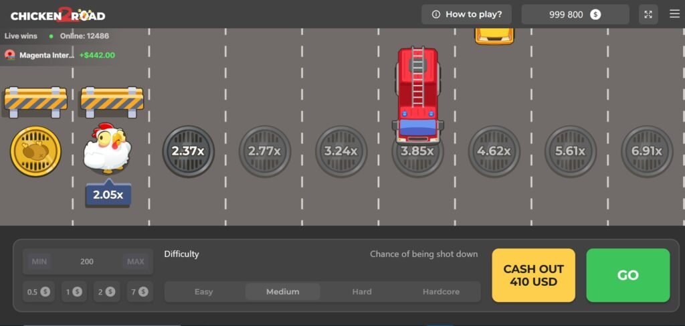
Task: Select Medium difficulty option
Action: click(x=282, y=292)
